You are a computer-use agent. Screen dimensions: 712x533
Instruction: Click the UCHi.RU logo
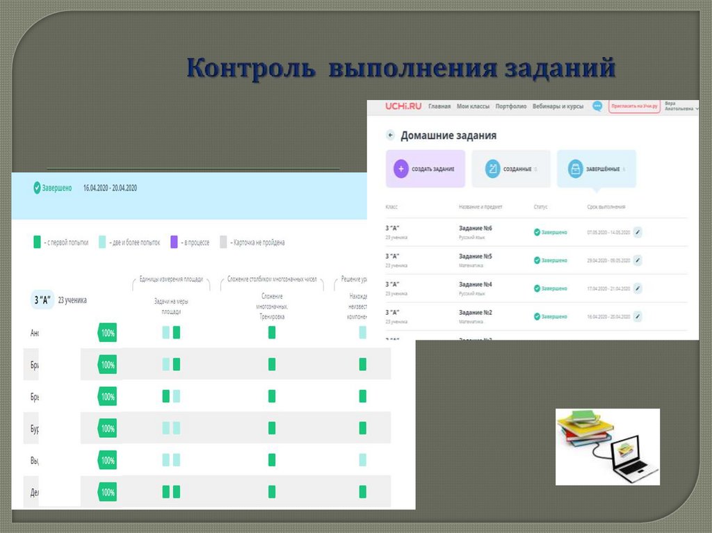coord(404,106)
